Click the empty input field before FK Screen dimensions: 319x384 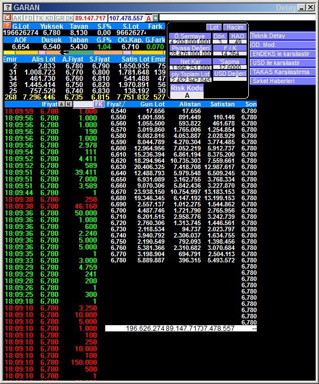click(83, 104)
